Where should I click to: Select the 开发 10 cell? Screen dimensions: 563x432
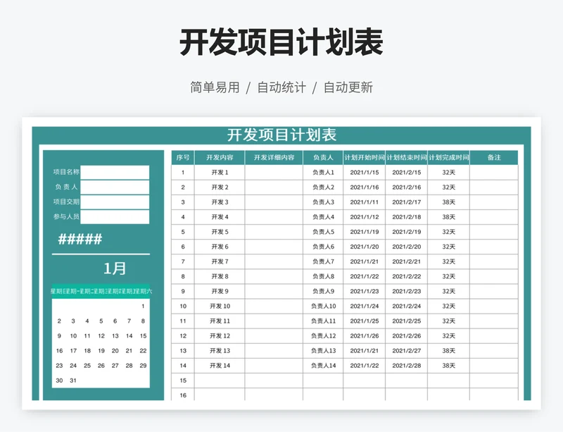click(220, 307)
